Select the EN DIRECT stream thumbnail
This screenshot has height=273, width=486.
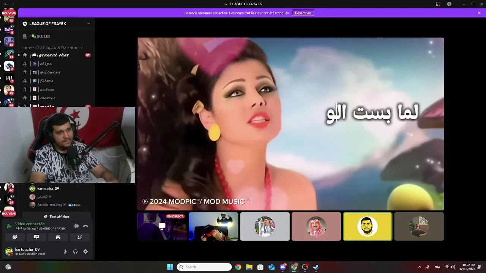[x=162, y=226]
